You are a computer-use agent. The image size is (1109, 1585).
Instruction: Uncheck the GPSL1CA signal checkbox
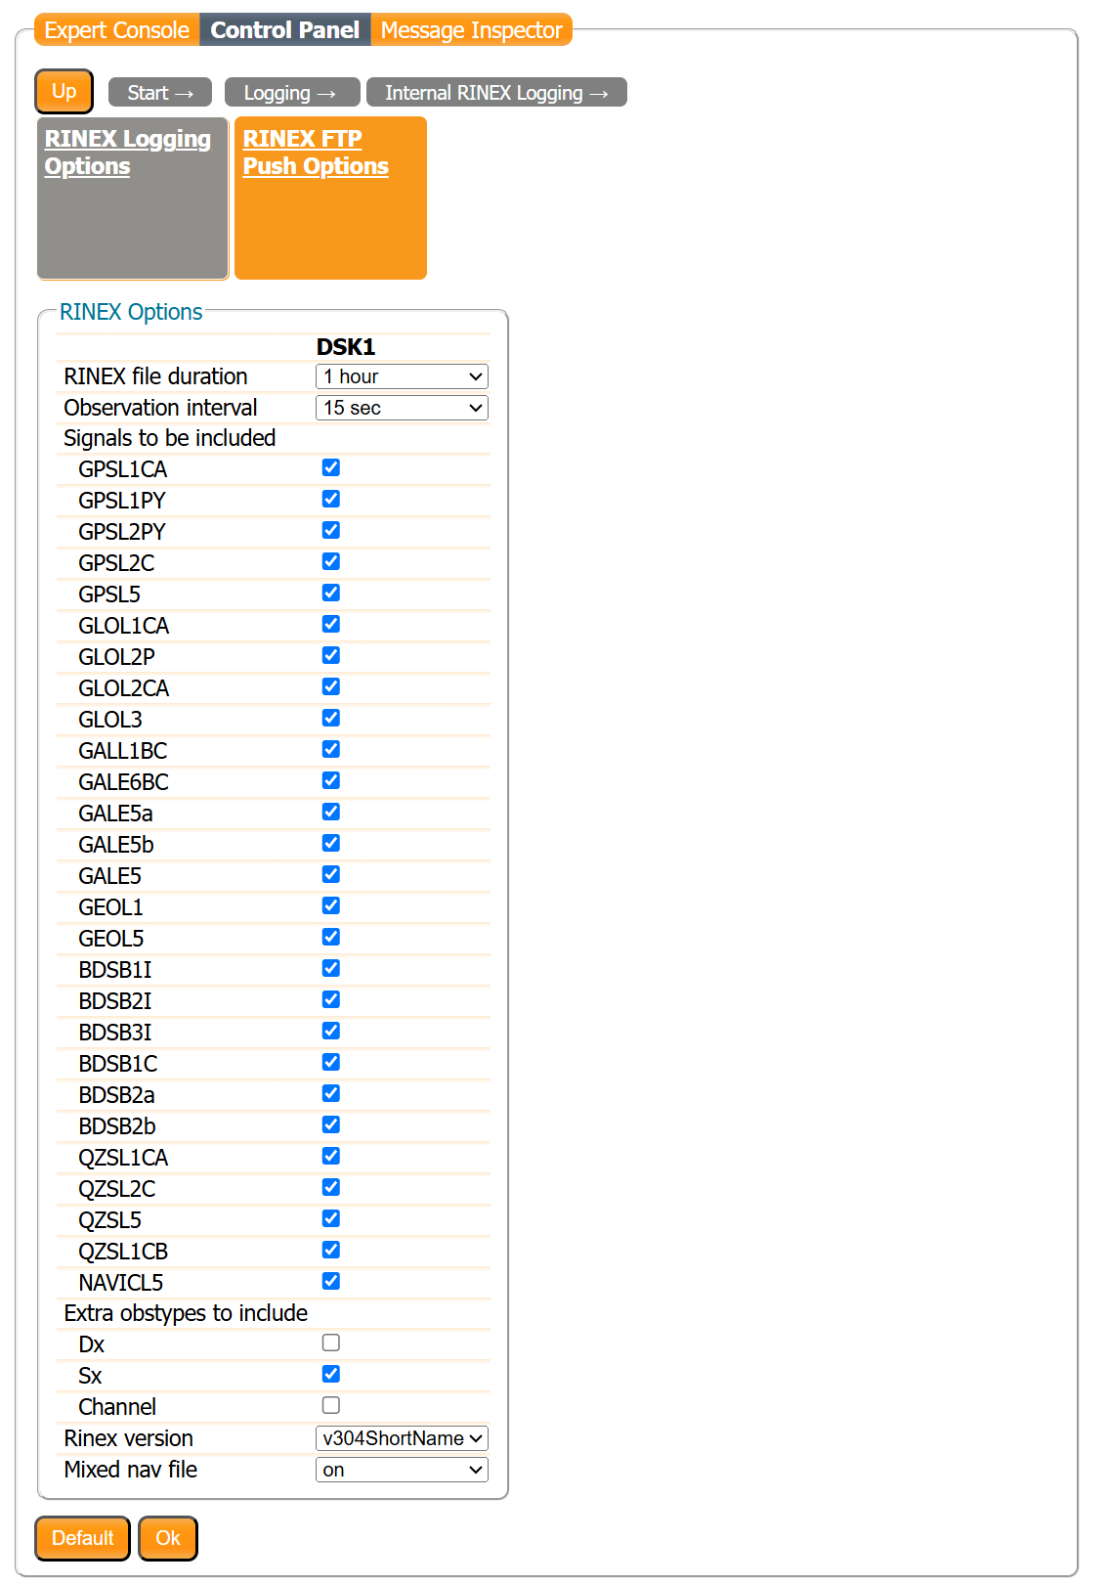pos(331,468)
